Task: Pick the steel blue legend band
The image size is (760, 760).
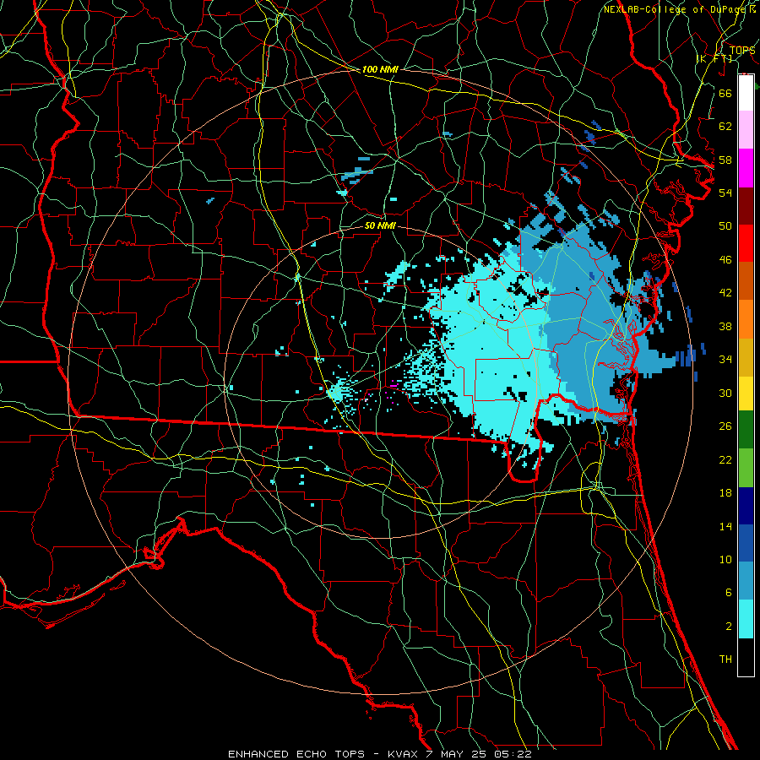Action: (746, 581)
